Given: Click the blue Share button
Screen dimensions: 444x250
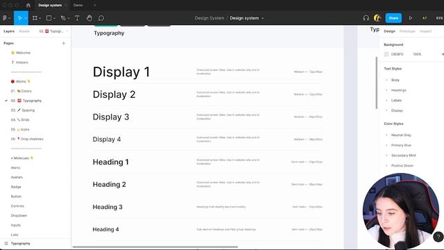Looking at the screenshot, I should click(393, 18).
